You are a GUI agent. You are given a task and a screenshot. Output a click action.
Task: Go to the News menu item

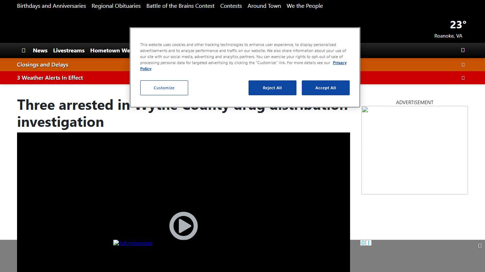tap(40, 50)
